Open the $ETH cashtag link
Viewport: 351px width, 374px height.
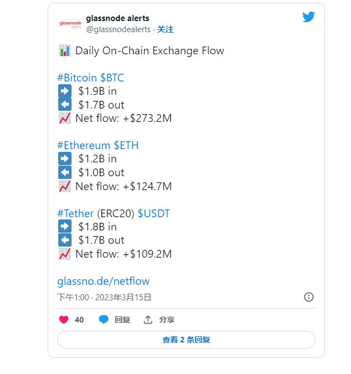tap(126, 145)
